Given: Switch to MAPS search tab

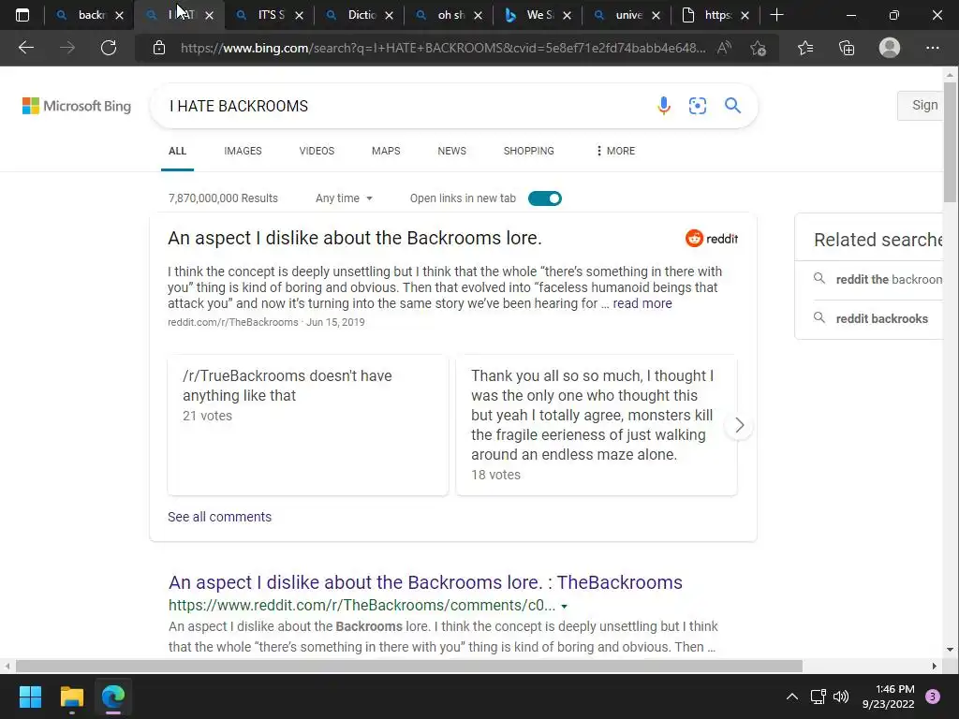Looking at the screenshot, I should 386,151.
